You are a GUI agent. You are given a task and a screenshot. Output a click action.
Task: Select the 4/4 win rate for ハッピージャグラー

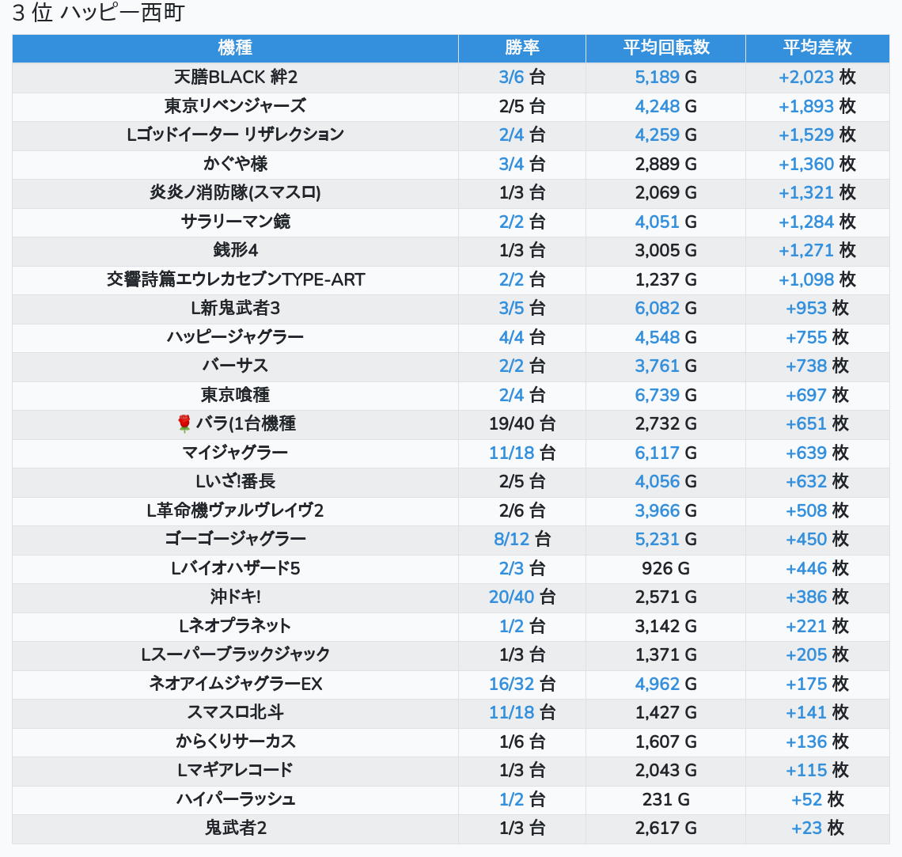[511, 337]
